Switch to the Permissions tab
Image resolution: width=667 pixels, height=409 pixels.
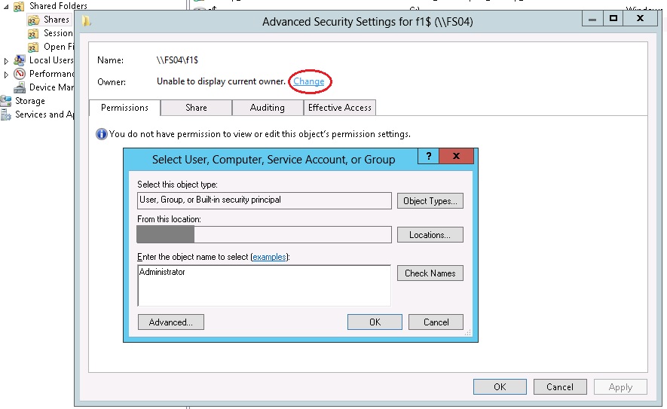coord(124,108)
